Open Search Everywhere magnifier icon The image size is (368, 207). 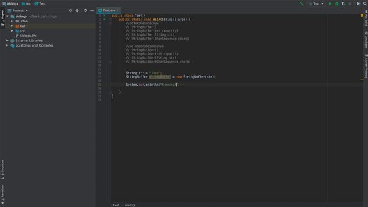(365, 3)
